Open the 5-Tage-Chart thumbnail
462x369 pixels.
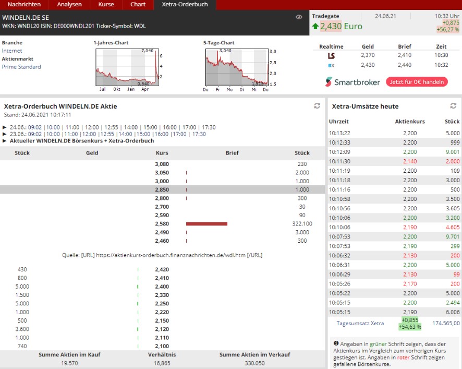pos(237,68)
